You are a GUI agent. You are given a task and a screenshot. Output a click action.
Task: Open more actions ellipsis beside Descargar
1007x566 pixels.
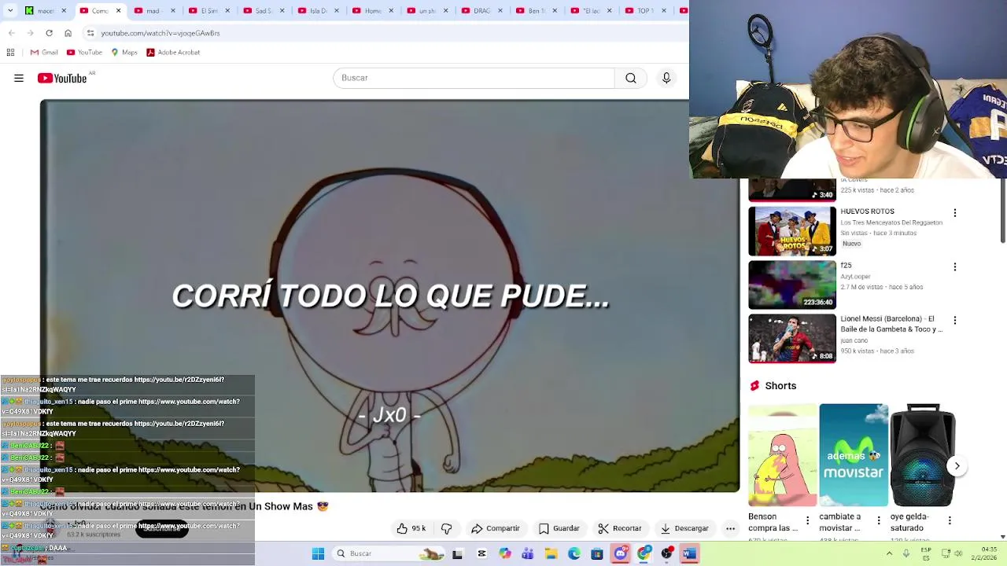pyautogui.click(x=730, y=528)
